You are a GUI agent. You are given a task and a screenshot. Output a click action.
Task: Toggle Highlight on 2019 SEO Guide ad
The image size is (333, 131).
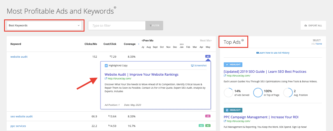pyautogui.click(x=233, y=65)
